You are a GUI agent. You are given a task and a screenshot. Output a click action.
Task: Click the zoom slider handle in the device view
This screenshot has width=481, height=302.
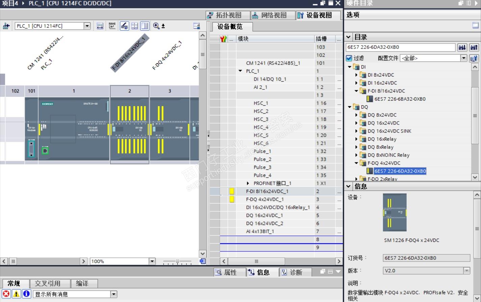coord(177,262)
